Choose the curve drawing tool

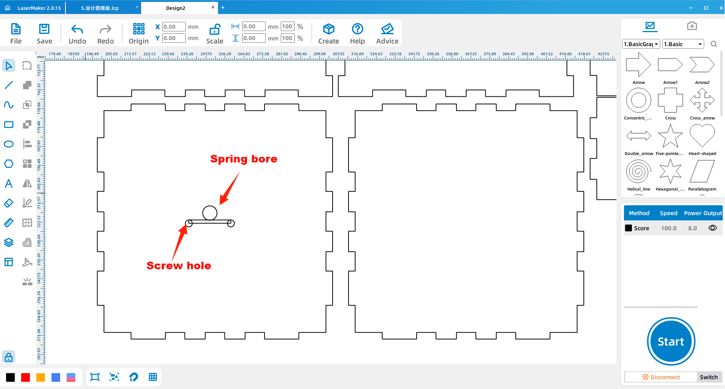pos(9,105)
